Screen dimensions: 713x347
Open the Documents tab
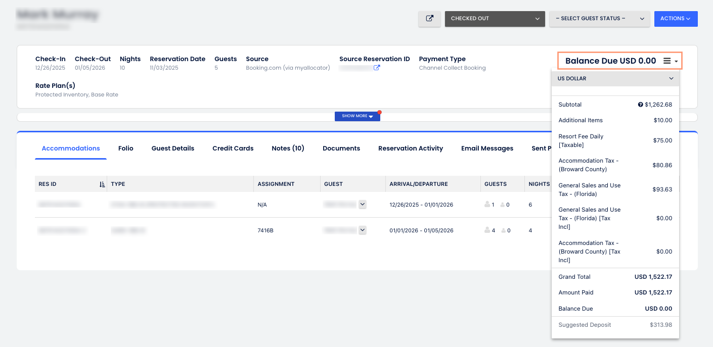pos(341,148)
